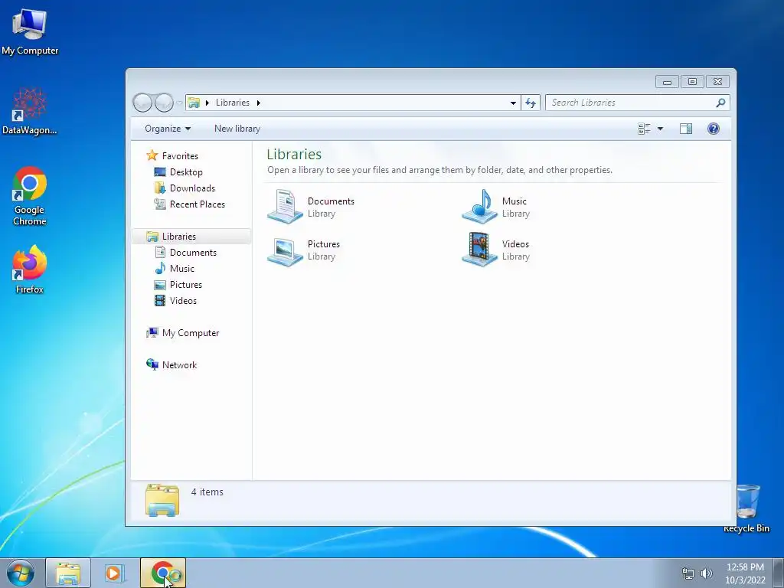Open Desktop in Favorites

click(x=186, y=172)
